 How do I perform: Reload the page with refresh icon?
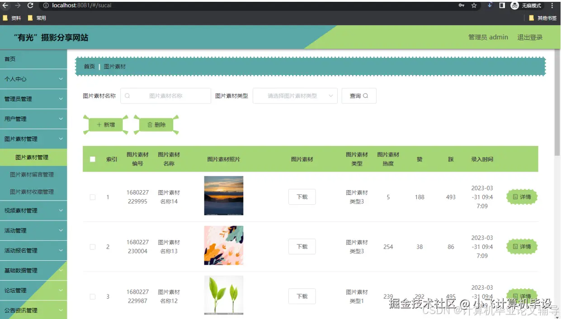pos(30,5)
